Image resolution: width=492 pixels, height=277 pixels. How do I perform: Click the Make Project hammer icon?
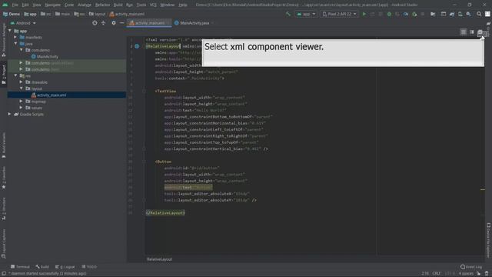point(288,14)
